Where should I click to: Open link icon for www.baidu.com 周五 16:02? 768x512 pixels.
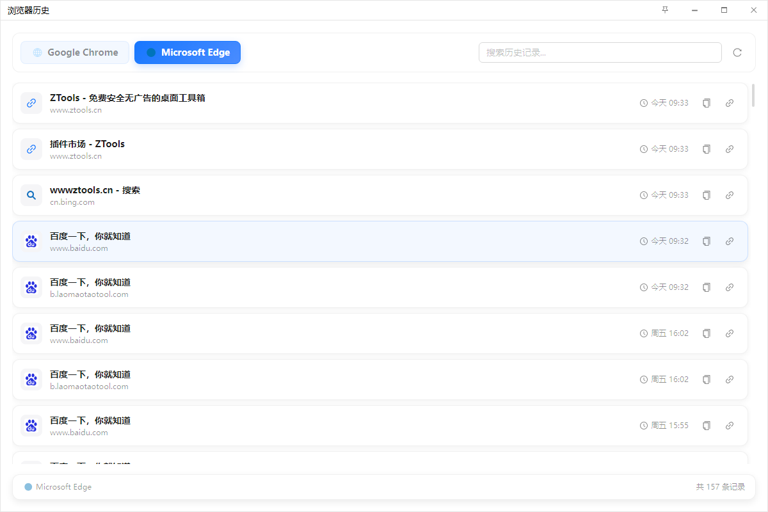pyautogui.click(x=730, y=333)
